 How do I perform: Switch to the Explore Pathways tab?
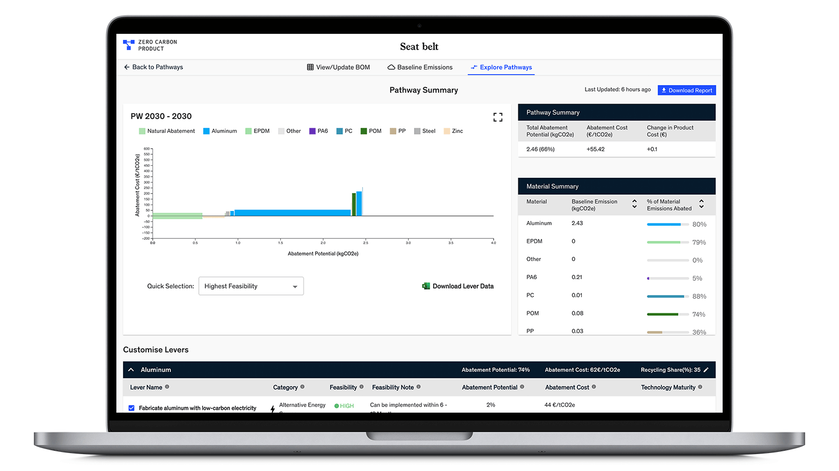click(x=500, y=67)
